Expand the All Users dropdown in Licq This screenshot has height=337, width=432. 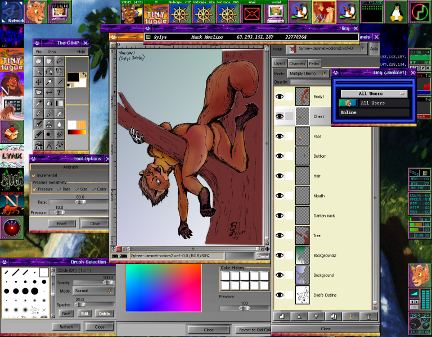pos(373,93)
